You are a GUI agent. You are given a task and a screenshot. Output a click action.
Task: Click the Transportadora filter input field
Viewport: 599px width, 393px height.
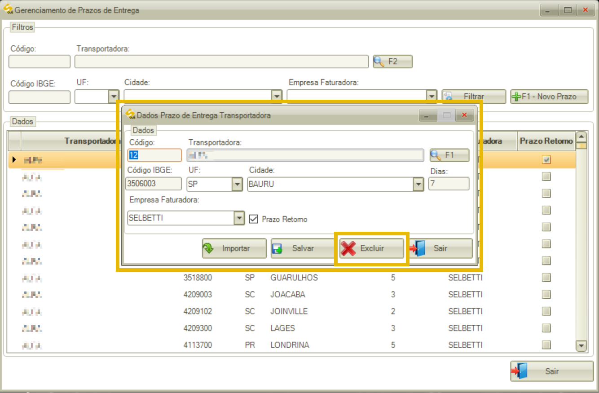click(x=222, y=62)
